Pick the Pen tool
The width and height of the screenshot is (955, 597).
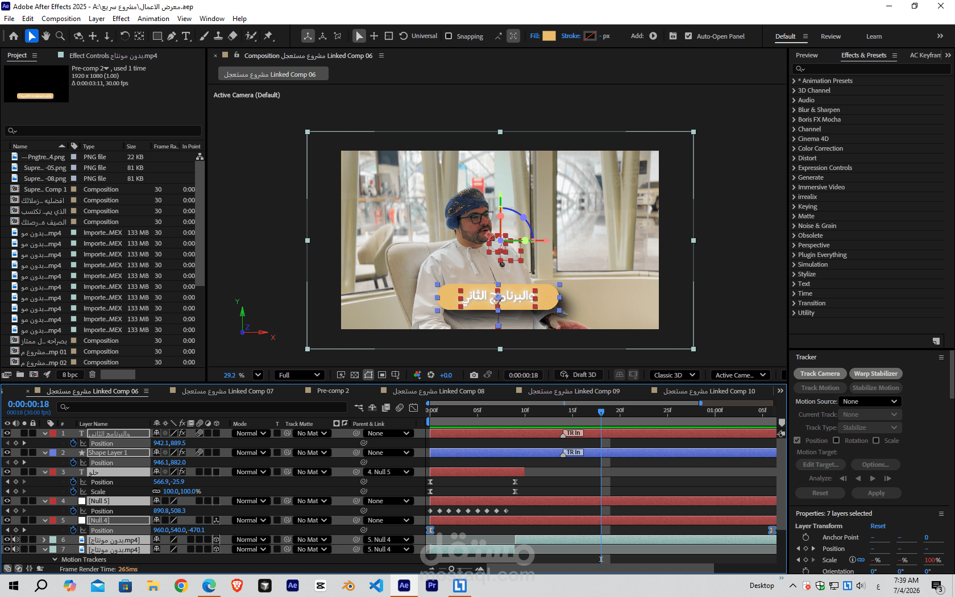click(x=172, y=36)
